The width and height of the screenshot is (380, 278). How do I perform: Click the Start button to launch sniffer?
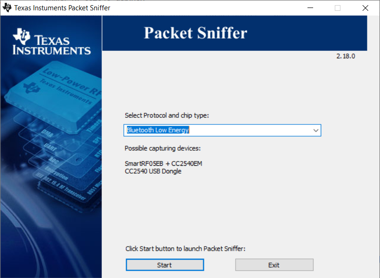click(165, 265)
